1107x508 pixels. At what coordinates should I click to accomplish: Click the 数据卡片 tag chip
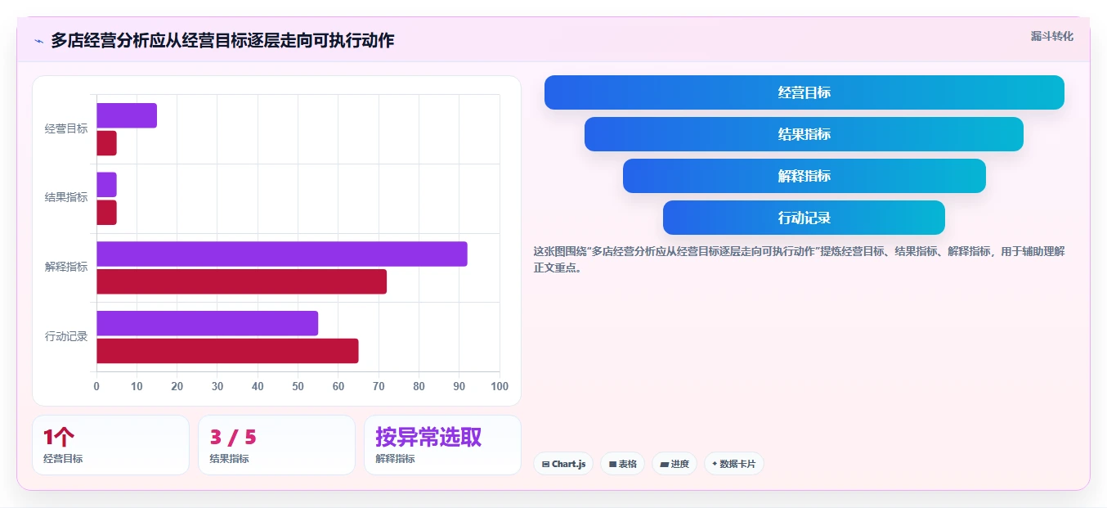[734, 464]
